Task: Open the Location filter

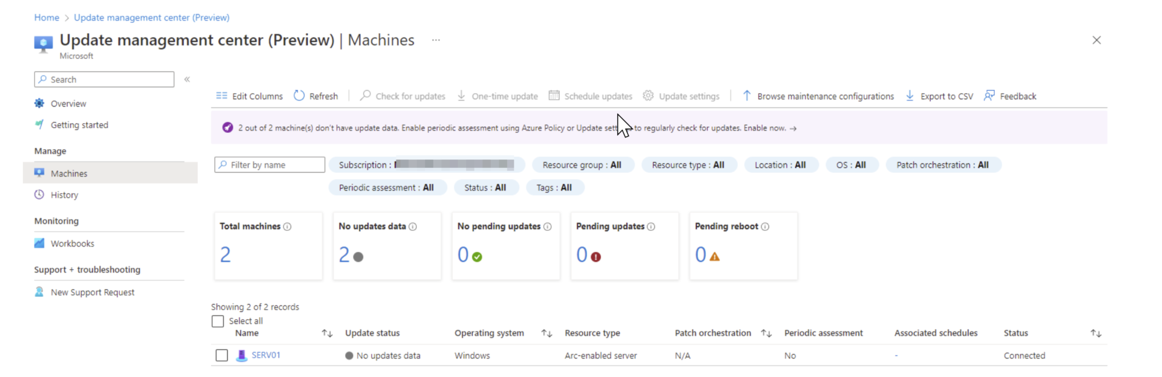Action: click(x=781, y=165)
